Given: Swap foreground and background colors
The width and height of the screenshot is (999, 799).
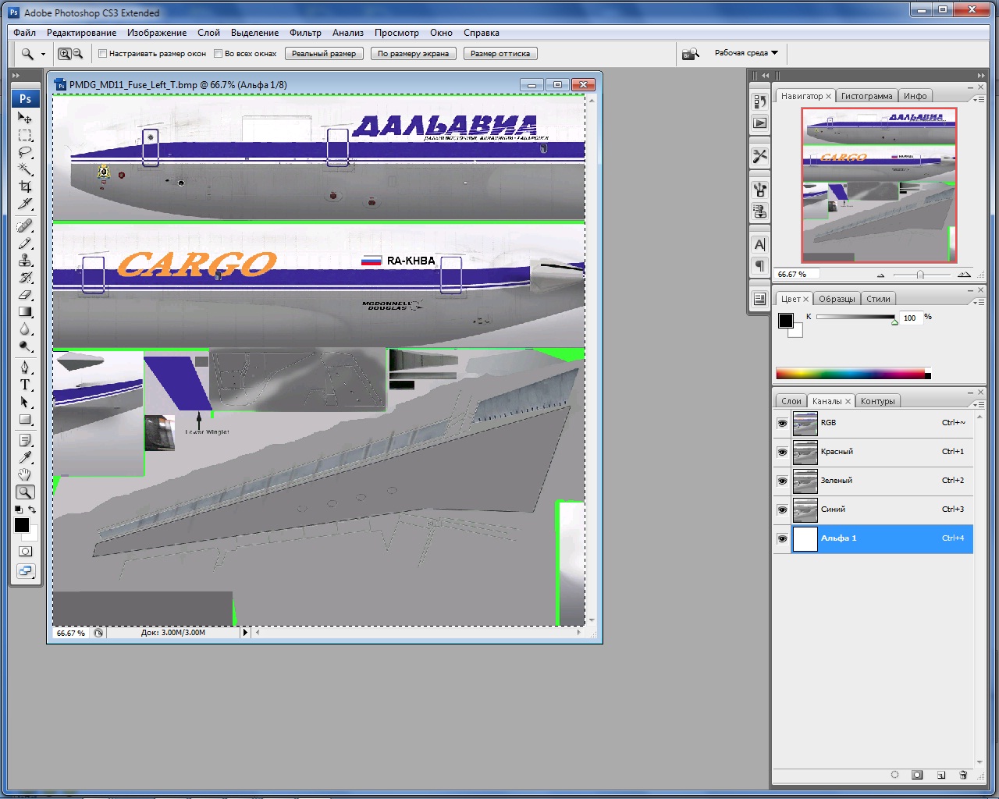Looking at the screenshot, I should click(x=32, y=510).
